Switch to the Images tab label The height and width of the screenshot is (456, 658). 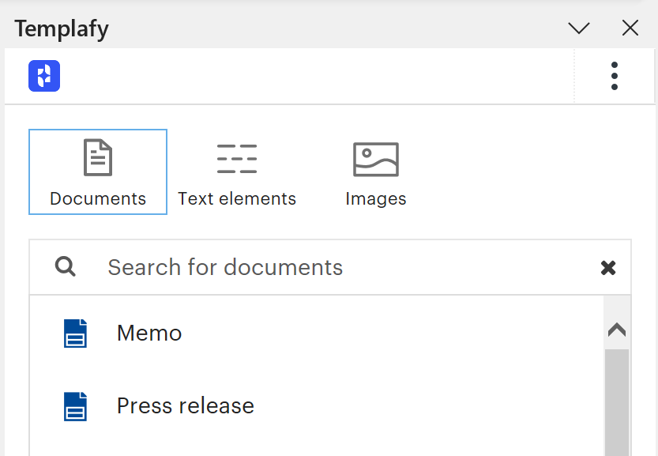376,198
